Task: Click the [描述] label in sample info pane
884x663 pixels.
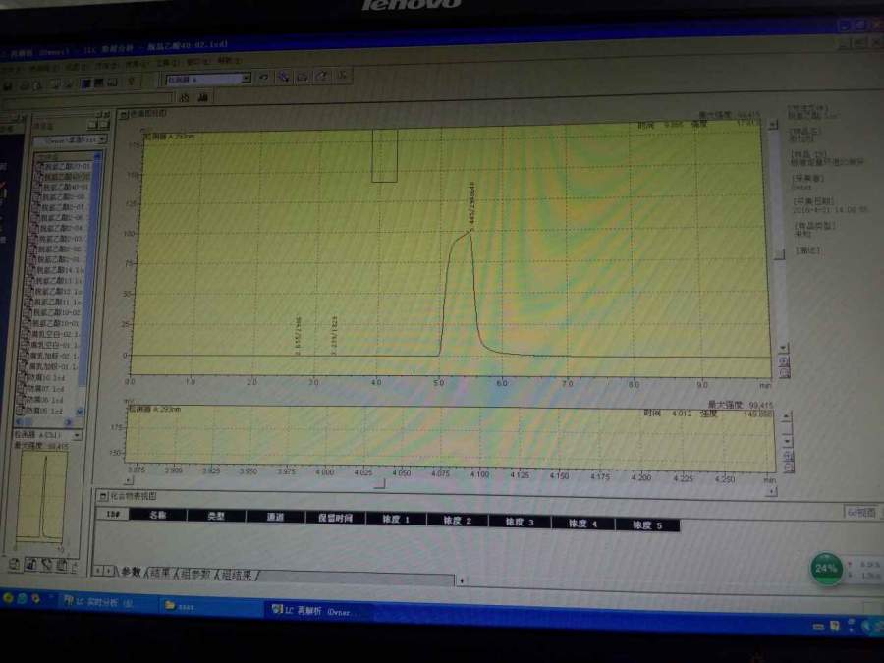Action: coord(808,250)
